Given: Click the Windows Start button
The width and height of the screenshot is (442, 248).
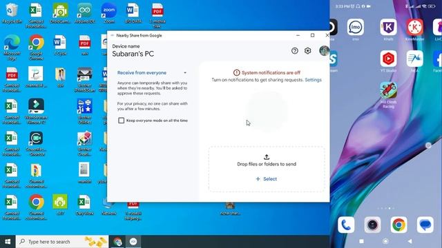Looking at the screenshot, I should pos(8,242).
